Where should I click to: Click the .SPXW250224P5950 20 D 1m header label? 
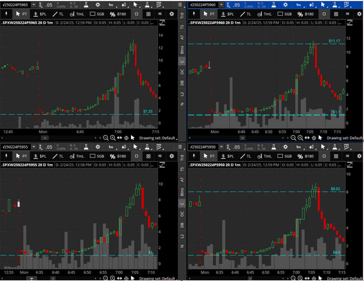tap(214, 165)
